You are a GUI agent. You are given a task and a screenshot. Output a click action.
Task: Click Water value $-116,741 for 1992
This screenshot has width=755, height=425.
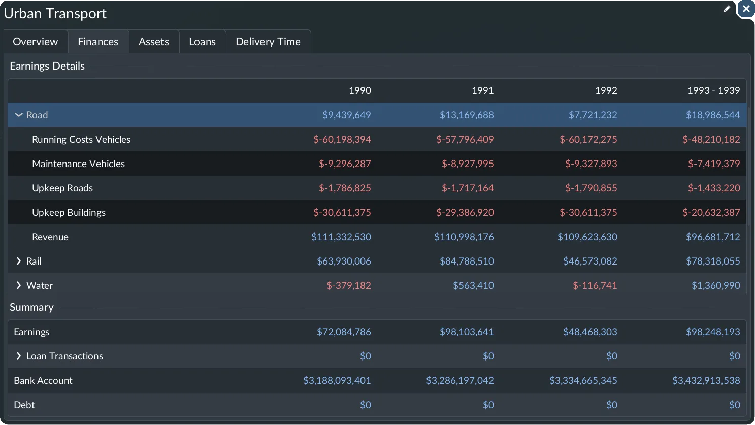coord(595,285)
